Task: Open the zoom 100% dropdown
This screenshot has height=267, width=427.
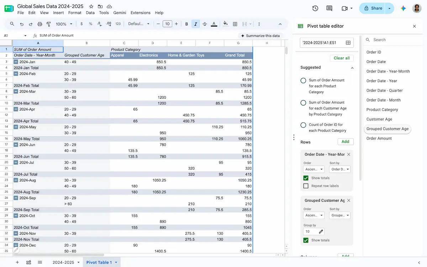Action: coord(64,24)
